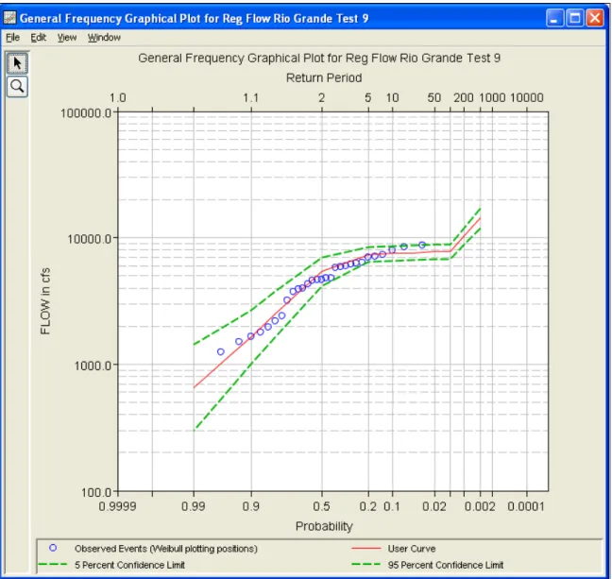
Task: Click the 0.9999 probability tick label
Action: [117, 506]
